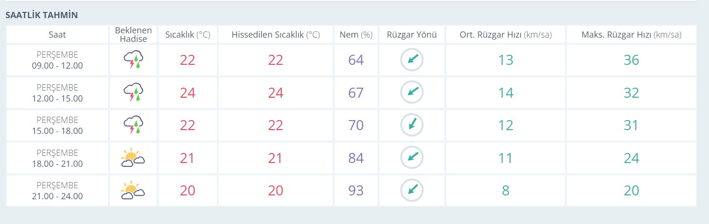Click the PERŞEMBE 18.00 - 21.00 time cell
Screen dimensions: 709x224
pyautogui.click(x=57, y=158)
